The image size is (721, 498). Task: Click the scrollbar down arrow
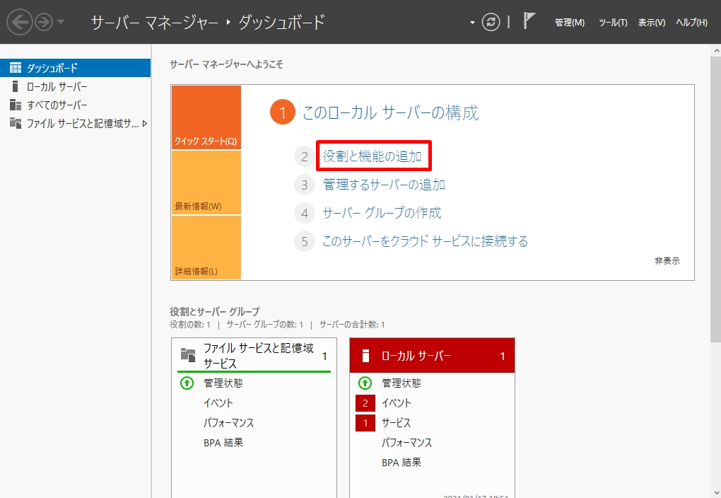point(715,492)
